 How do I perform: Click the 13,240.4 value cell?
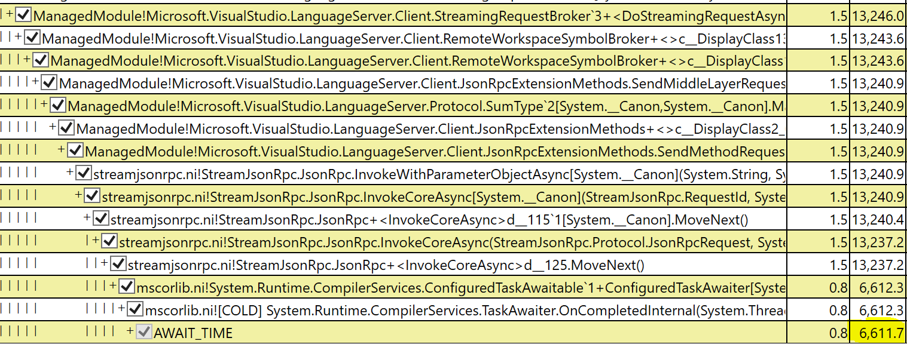pyautogui.click(x=878, y=220)
